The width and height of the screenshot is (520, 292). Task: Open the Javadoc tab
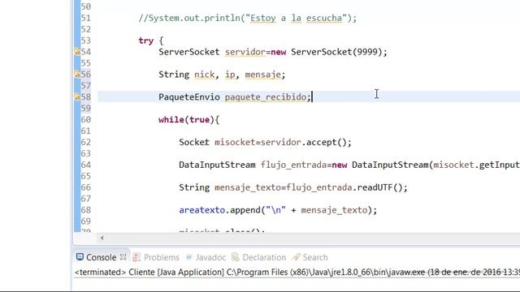click(210, 257)
